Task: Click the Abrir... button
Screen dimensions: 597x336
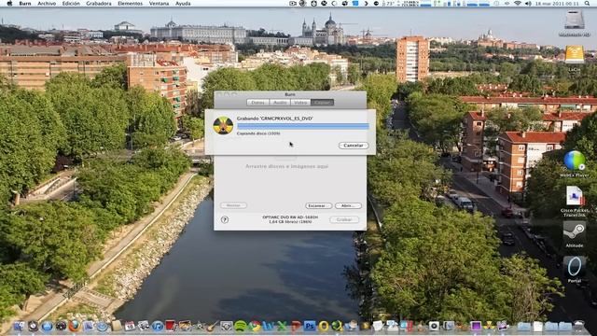Action: [x=348, y=205]
